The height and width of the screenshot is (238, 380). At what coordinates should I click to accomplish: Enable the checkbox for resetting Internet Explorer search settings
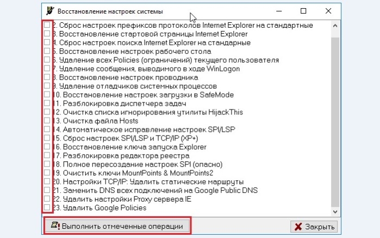tap(47, 42)
